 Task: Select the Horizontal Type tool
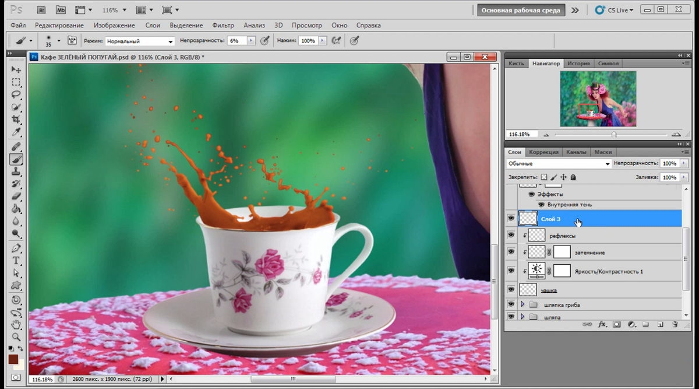coord(16,260)
